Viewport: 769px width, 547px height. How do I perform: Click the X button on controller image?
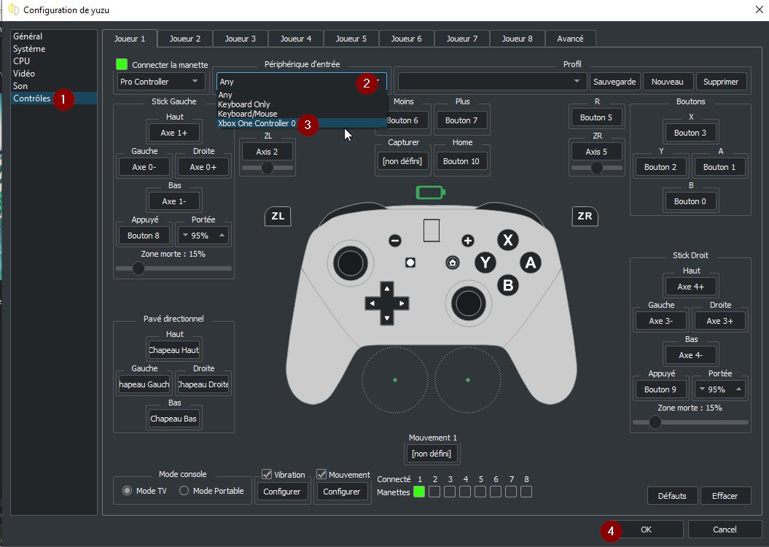click(x=508, y=241)
